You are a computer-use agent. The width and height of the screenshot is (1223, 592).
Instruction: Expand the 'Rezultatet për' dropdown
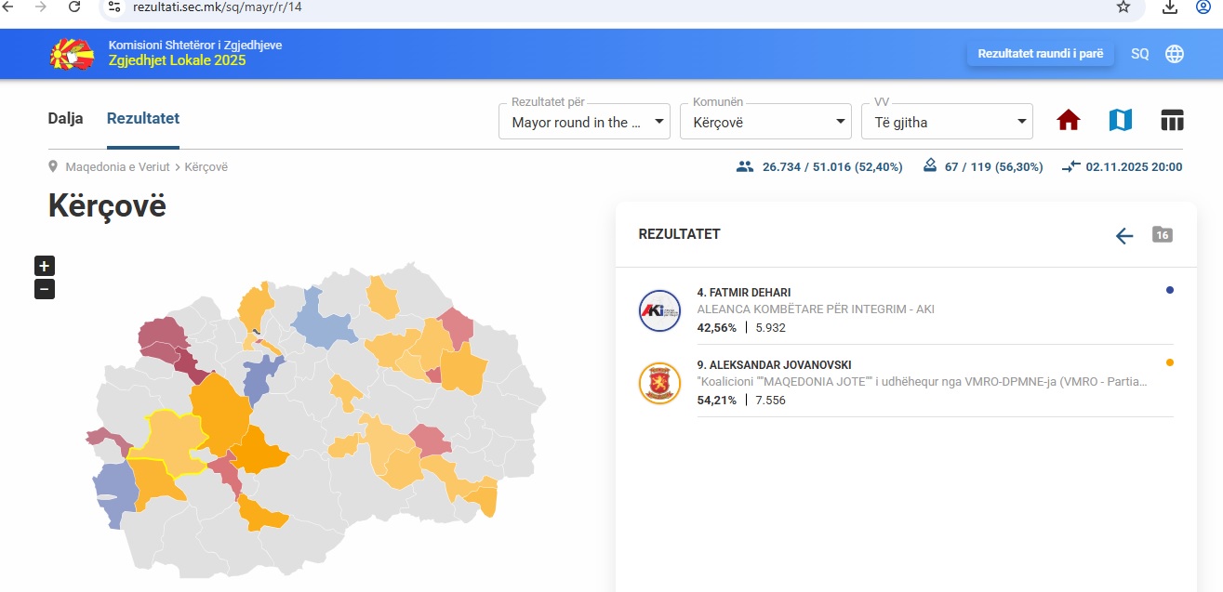584,122
